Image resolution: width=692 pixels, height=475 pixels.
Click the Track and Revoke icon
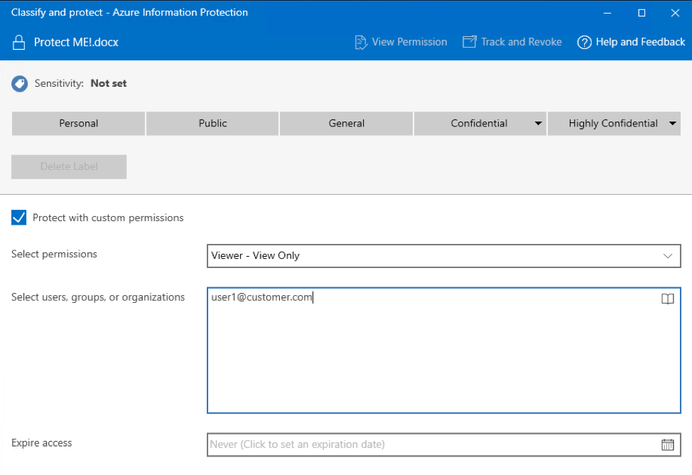469,42
